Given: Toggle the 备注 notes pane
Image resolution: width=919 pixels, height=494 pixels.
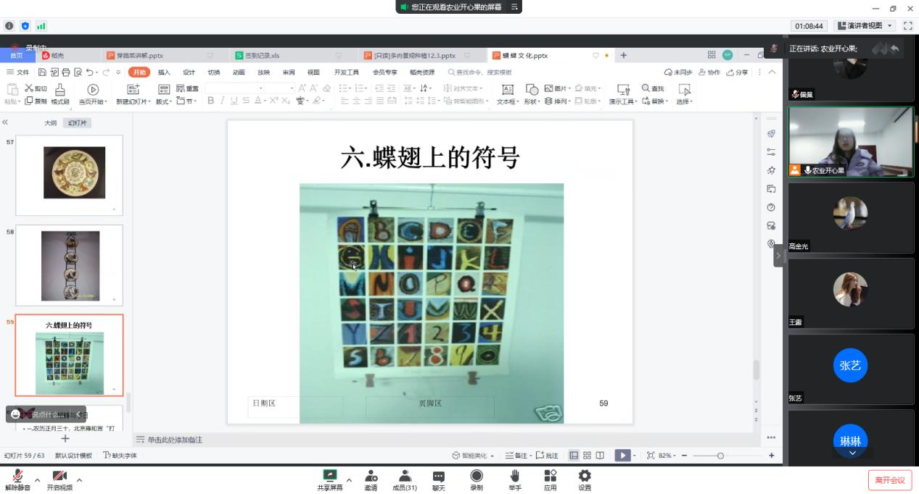Looking at the screenshot, I should click(x=517, y=456).
